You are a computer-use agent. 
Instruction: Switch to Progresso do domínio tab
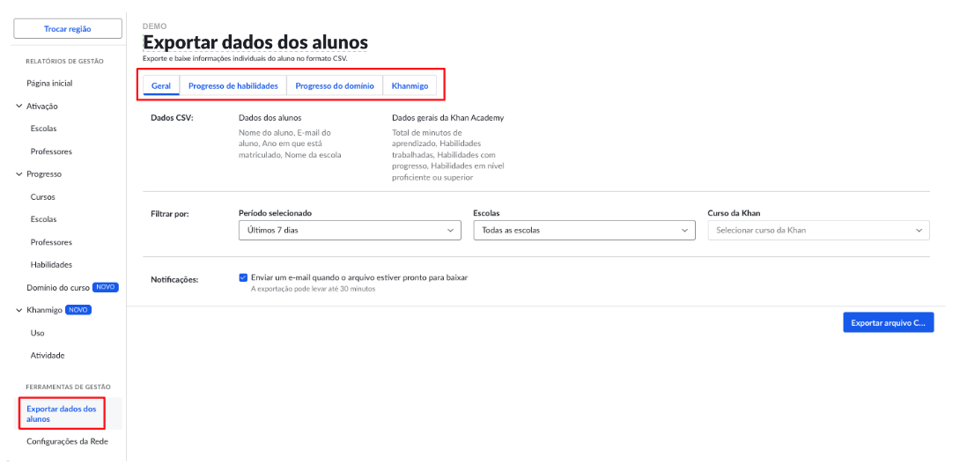point(335,85)
